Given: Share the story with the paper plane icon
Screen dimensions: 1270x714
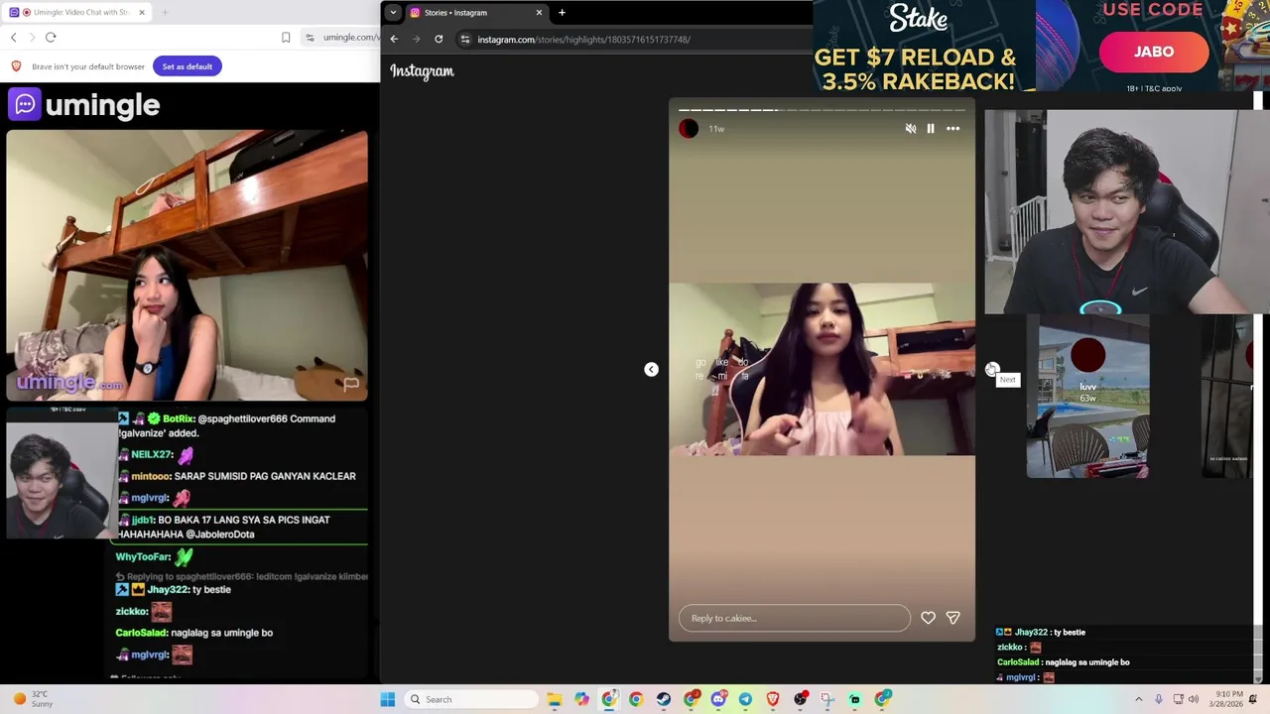Looking at the screenshot, I should click(x=952, y=618).
